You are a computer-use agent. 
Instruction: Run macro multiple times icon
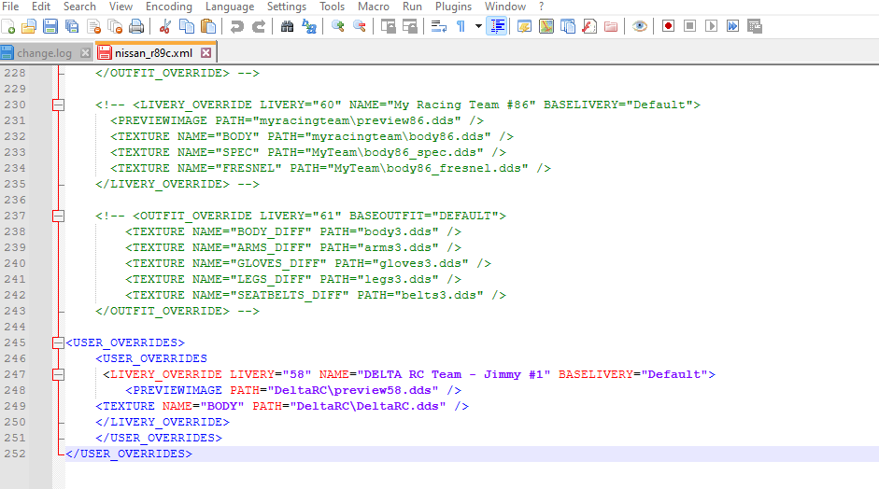[x=732, y=26]
